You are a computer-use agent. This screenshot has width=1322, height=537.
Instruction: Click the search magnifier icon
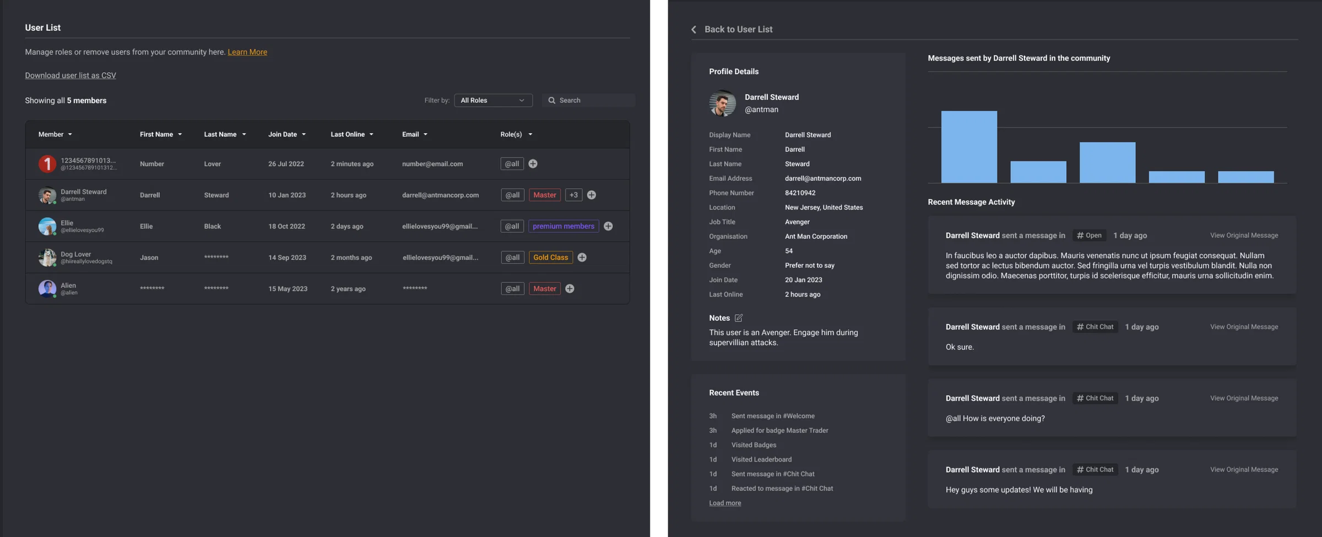click(551, 100)
